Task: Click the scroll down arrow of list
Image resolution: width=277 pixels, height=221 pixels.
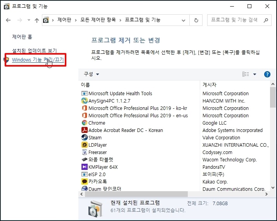Action: click(273, 188)
